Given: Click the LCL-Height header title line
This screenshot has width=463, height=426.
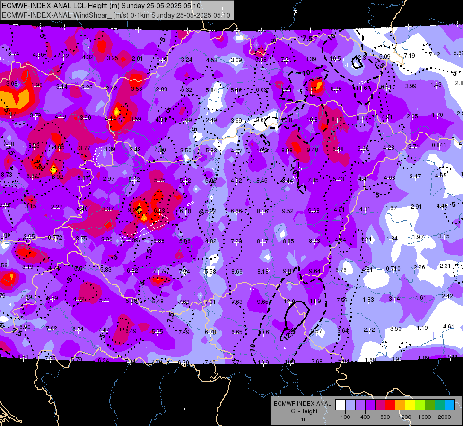Looking at the screenshot, I should coord(101,6).
